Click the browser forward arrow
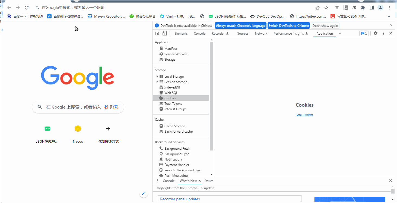Viewport: 397px width, 203px height. pos(18,8)
